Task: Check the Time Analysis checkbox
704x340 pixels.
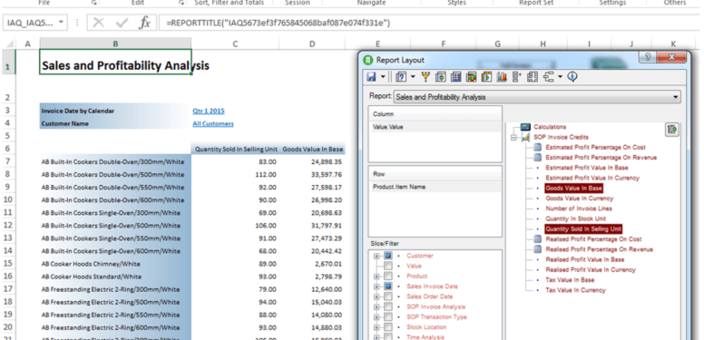Action: 388,337
